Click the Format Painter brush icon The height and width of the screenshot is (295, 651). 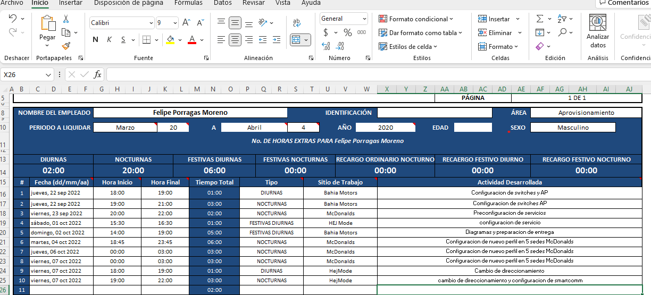tap(66, 46)
